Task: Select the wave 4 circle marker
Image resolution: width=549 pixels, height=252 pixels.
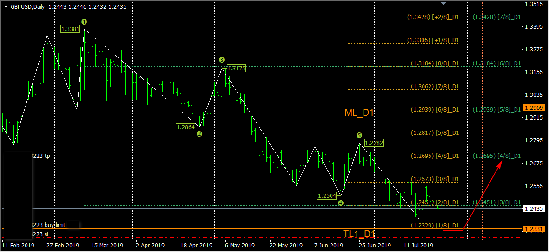Action: click(x=341, y=202)
